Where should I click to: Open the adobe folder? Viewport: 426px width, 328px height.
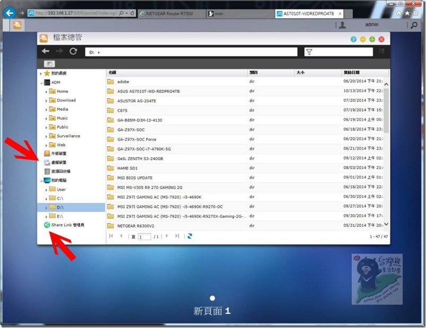point(123,82)
